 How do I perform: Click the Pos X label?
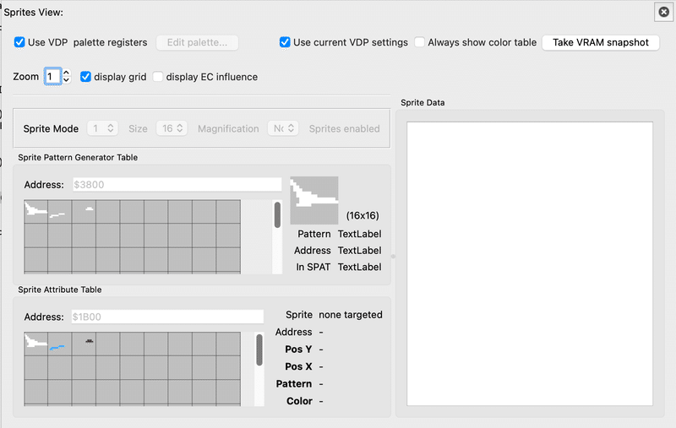click(x=298, y=366)
